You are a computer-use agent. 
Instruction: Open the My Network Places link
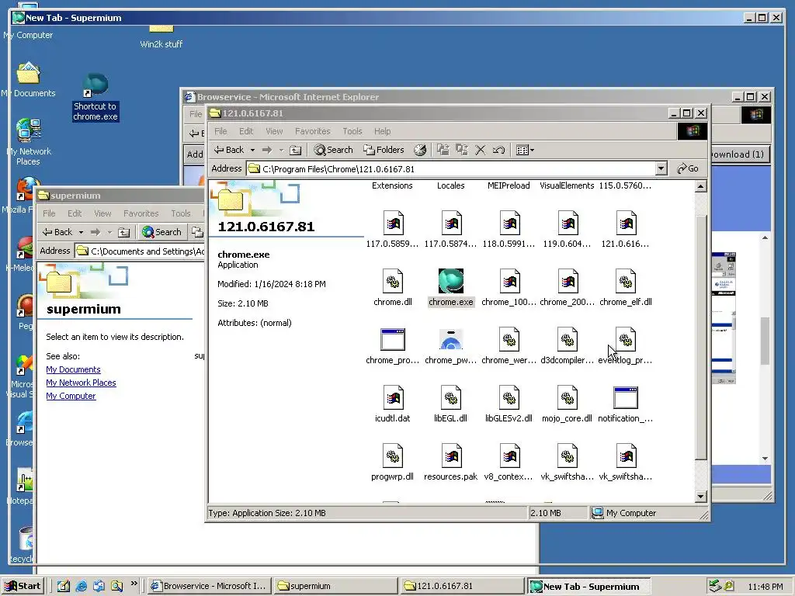pos(81,383)
